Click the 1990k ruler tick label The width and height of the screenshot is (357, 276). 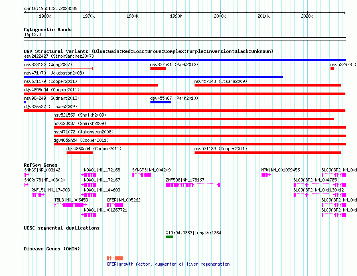(176, 16)
